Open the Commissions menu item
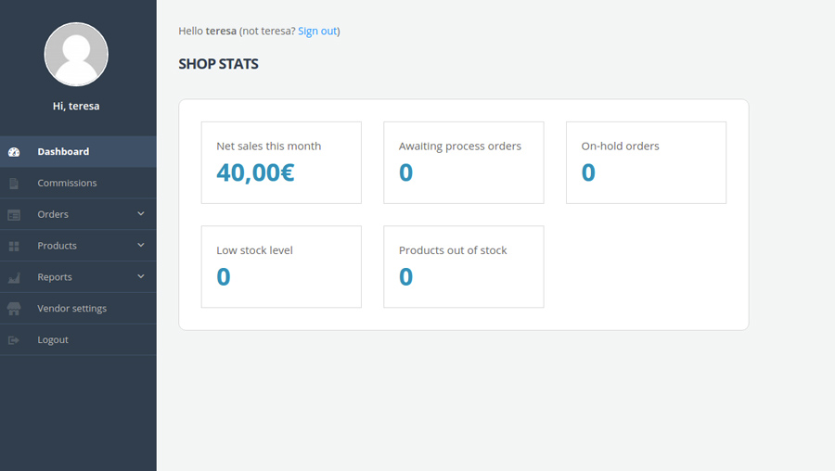Screen dimensions: 835x471 pos(67,184)
